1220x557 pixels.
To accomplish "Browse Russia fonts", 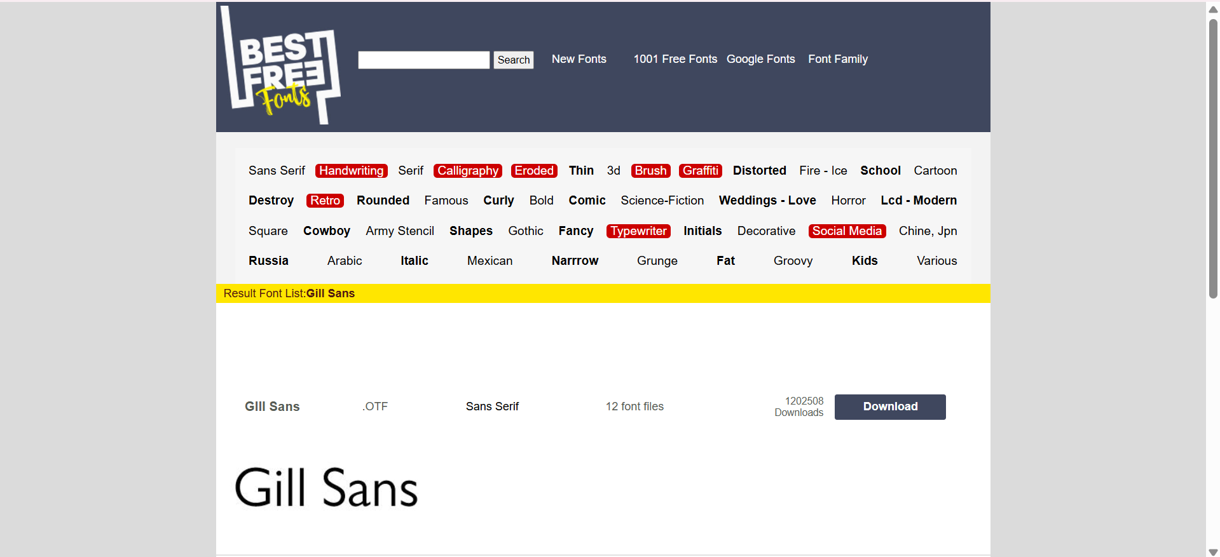I will [268, 261].
